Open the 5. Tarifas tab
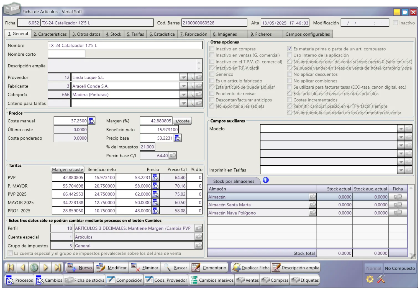This screenshot has height=288, width=420. [135, 34]
